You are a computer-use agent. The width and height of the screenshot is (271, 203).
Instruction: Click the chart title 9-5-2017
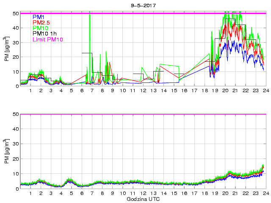tap(143, 5)
